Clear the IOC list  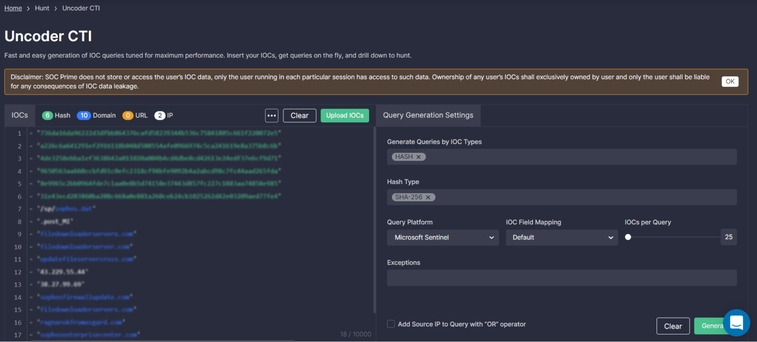300,115
